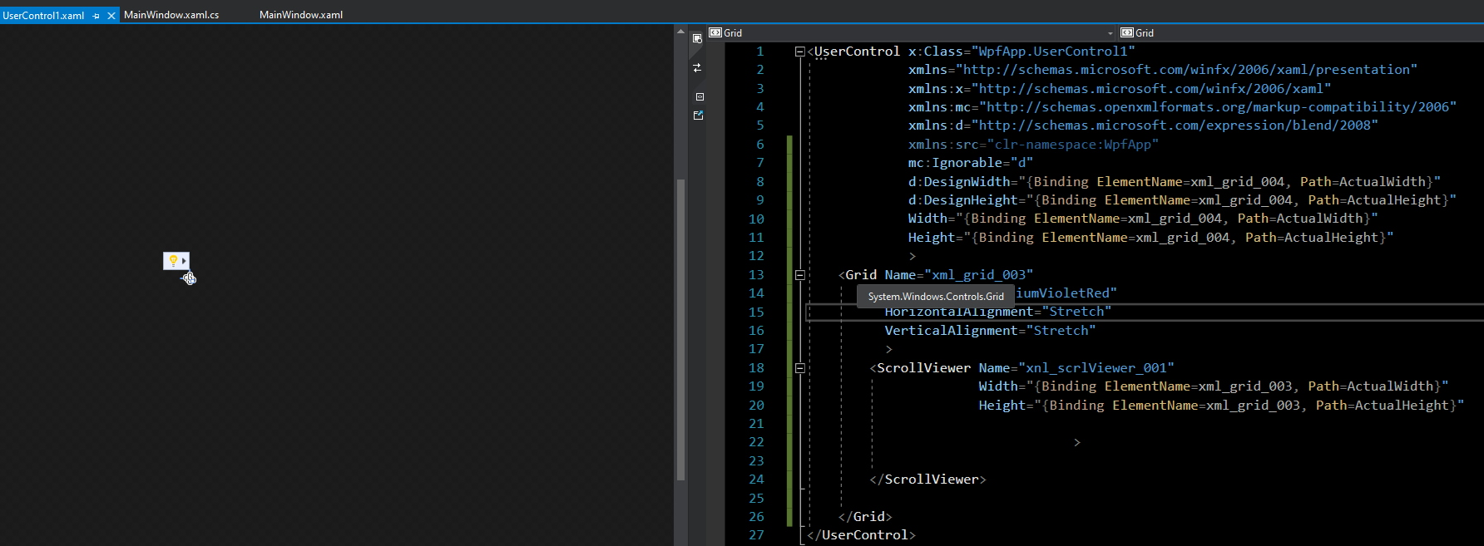Click the Design view pane icon
Image resolution: width=1484 pixels, height=546 pixels.
coord(697,38)
